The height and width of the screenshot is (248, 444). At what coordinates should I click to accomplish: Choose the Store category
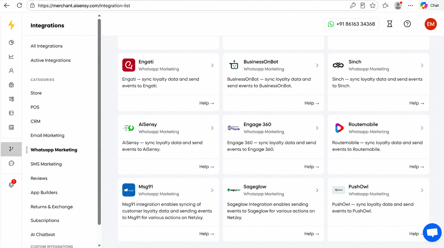coord(36,93)
